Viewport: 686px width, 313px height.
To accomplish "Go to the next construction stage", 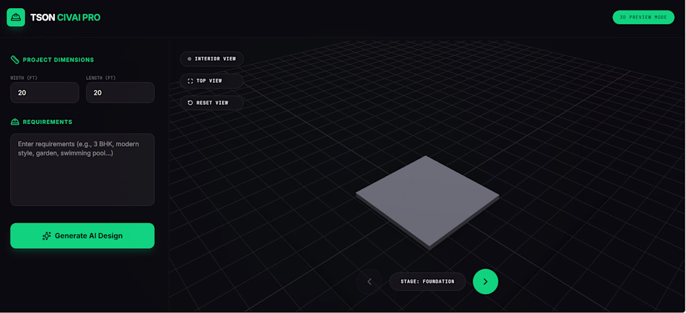I will pyautogui.click(x=485, y=282).
